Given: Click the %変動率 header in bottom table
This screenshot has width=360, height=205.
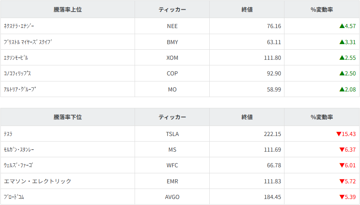Looking at the screenshot, I should click(x=321, y=117).
